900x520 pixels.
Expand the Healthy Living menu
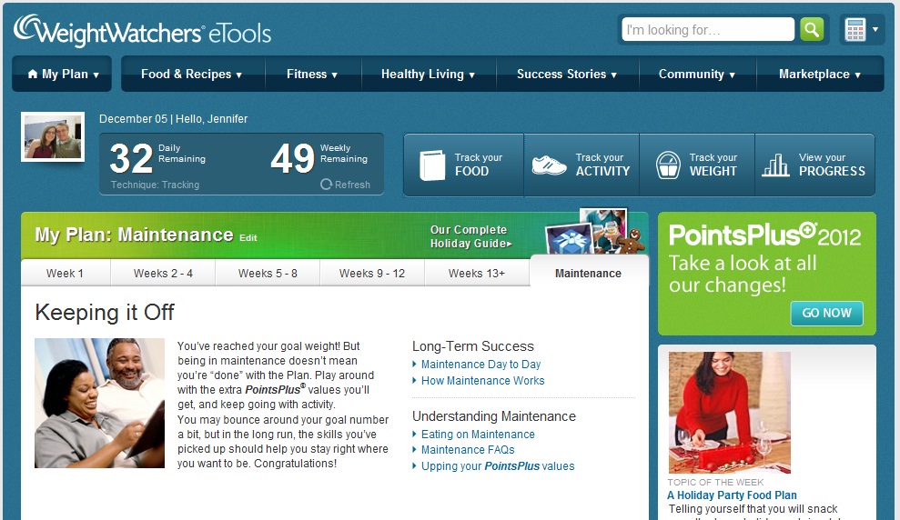[429, 74]
